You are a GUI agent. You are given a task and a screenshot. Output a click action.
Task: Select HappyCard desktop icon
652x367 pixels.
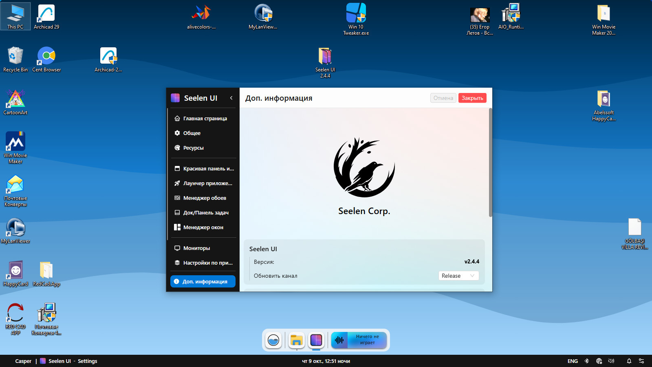(15, 274)
